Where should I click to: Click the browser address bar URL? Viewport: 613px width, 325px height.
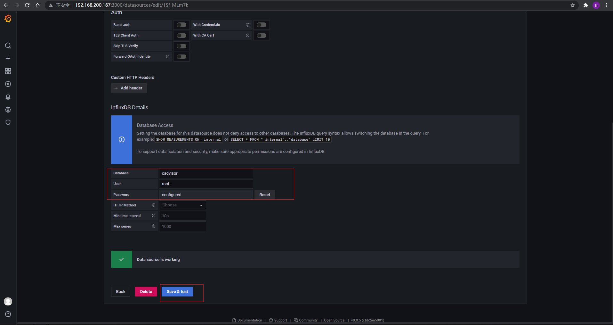(x=132, y=5)
